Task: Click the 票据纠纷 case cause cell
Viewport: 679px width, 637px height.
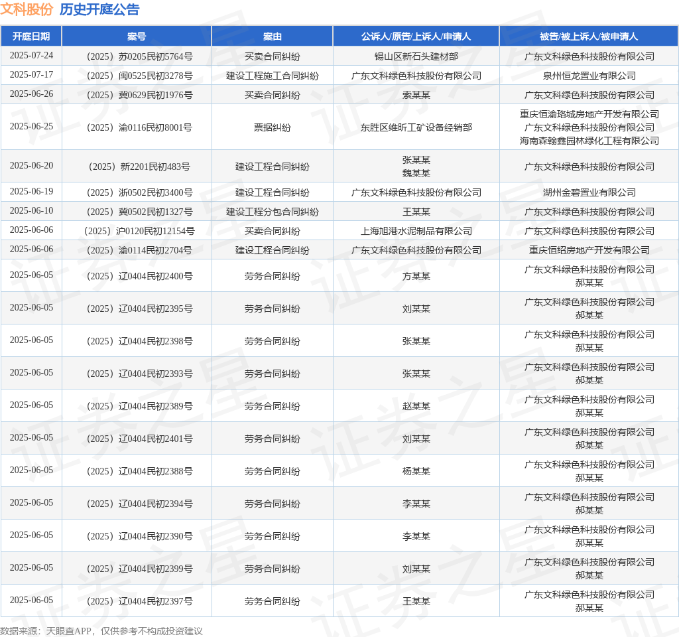Action: 272,127
